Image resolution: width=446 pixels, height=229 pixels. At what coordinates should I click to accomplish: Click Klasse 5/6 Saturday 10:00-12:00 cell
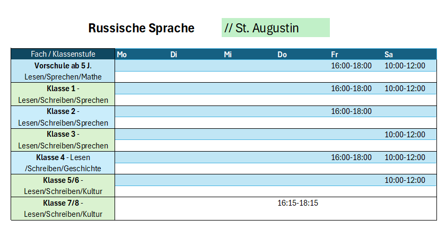tap(405, 180)
